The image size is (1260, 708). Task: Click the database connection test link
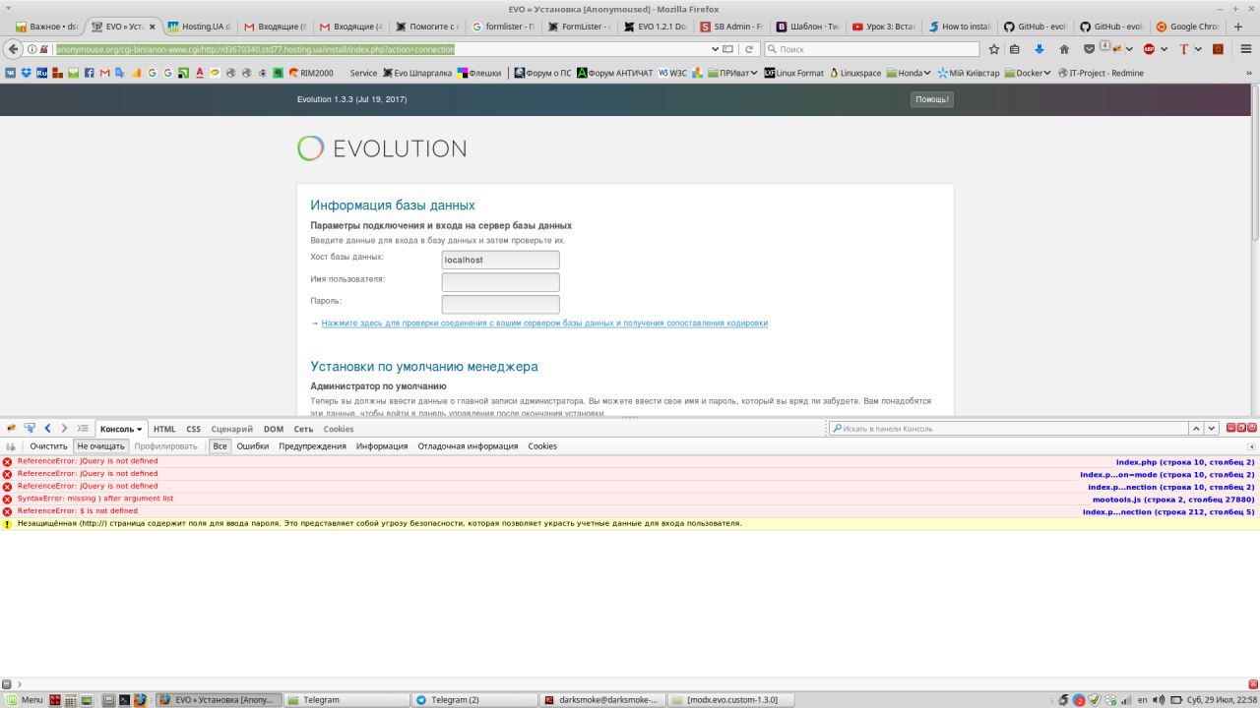point(544,323)
